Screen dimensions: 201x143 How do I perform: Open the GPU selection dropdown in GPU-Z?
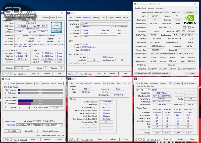point(152,73)
